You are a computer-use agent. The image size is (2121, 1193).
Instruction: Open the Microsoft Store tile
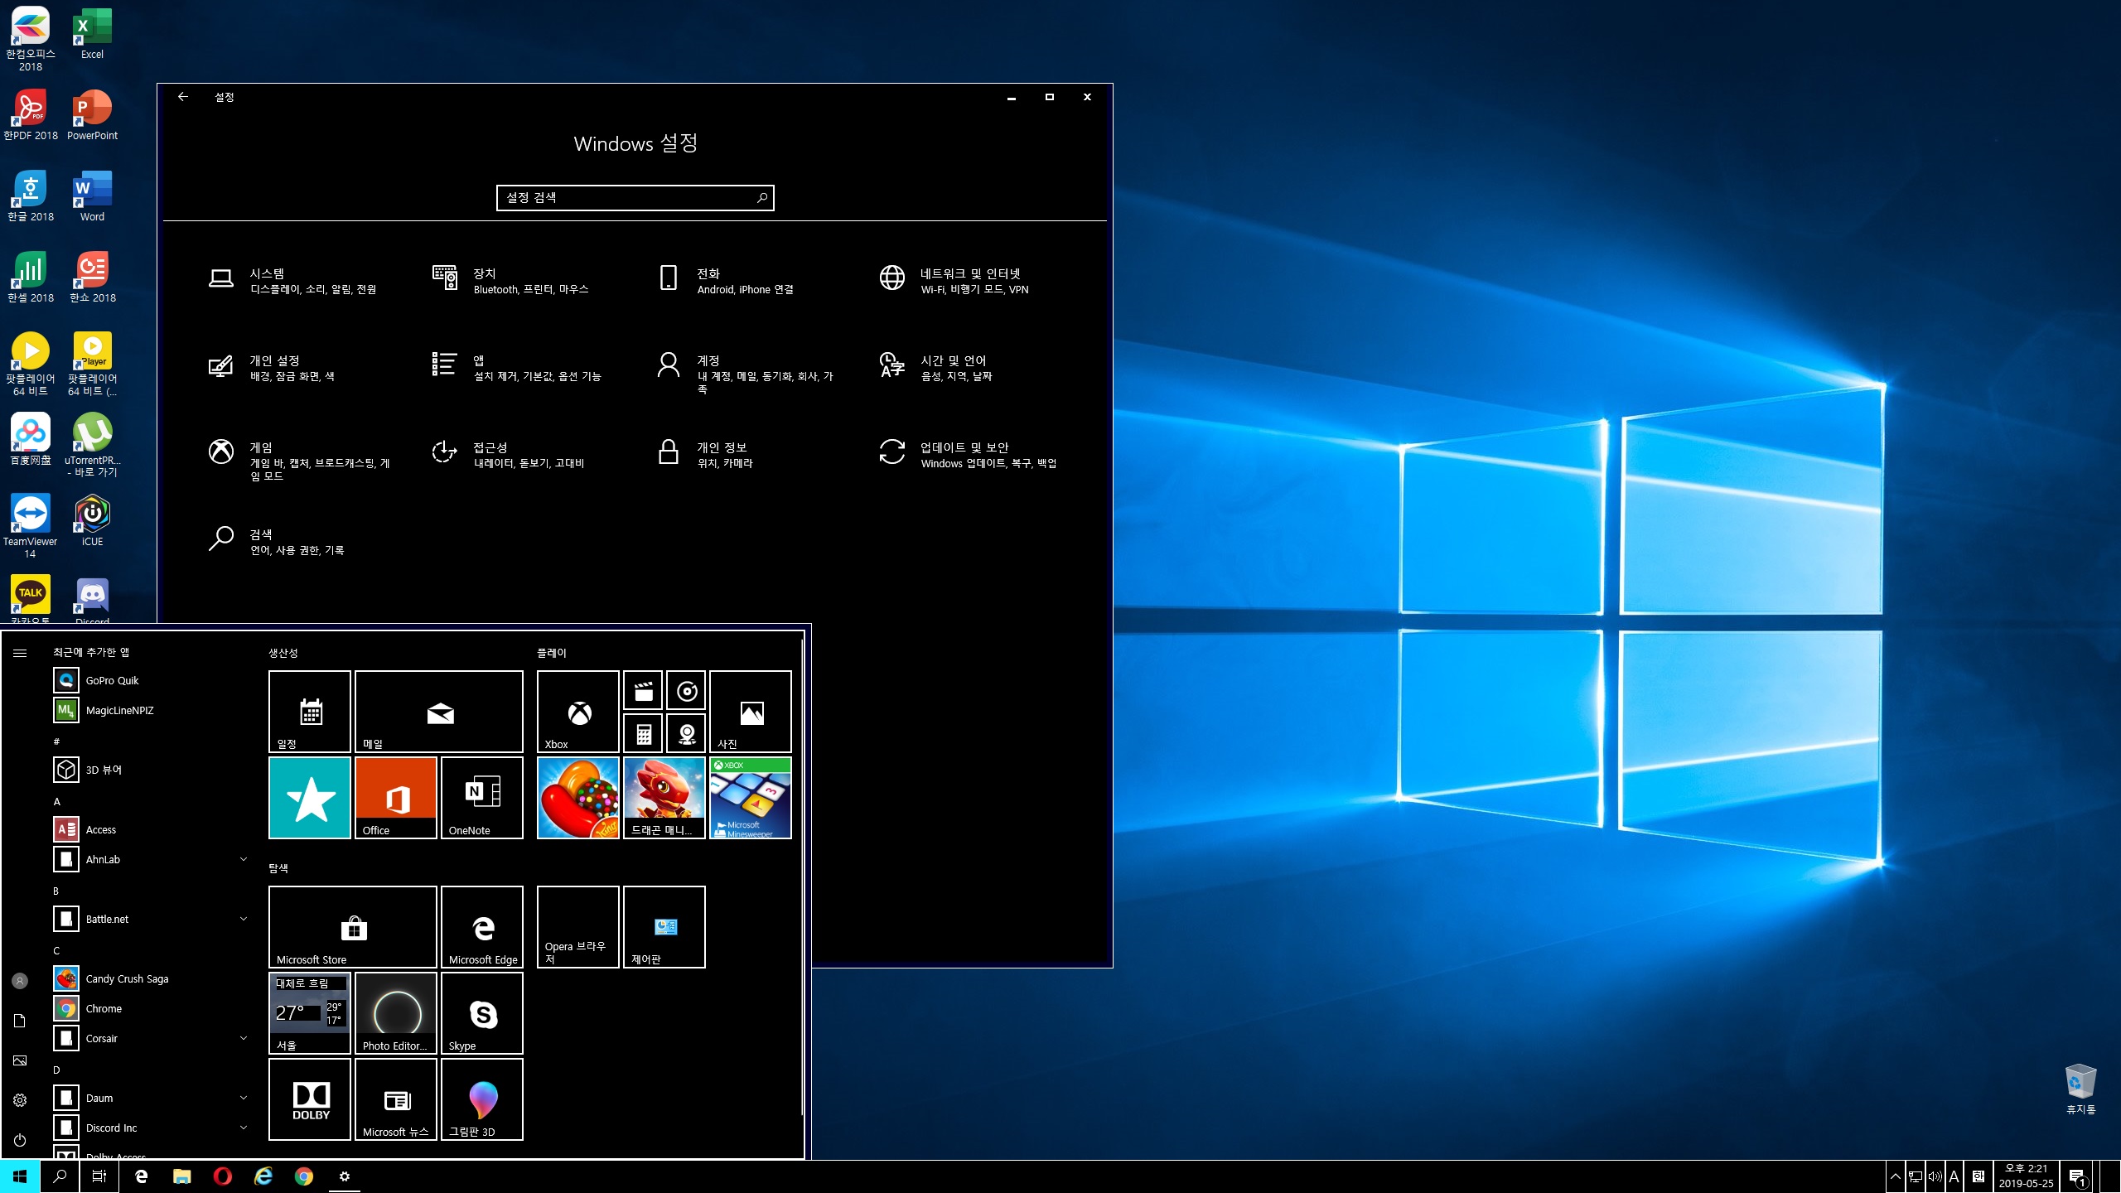coord(353,927)
